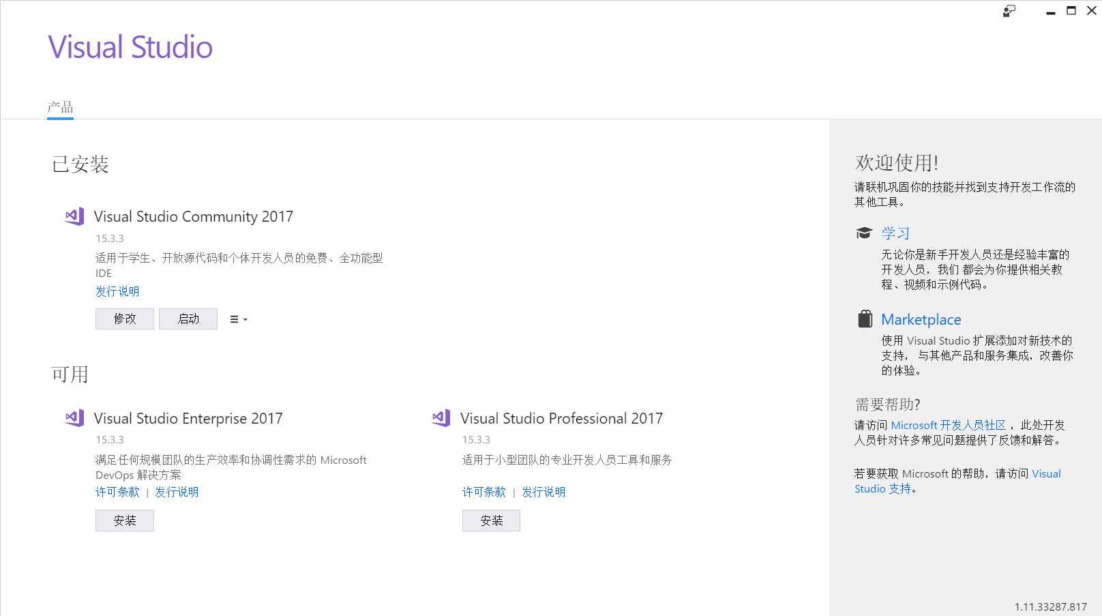Click 安装 under Visual Studio Professional 2017
1102x616 pixels.
point(491,520)
